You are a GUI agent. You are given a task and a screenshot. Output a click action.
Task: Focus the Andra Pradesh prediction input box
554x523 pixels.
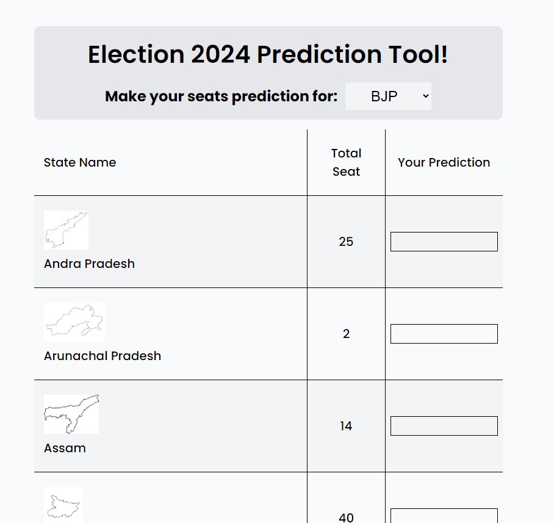pos(444,242)
